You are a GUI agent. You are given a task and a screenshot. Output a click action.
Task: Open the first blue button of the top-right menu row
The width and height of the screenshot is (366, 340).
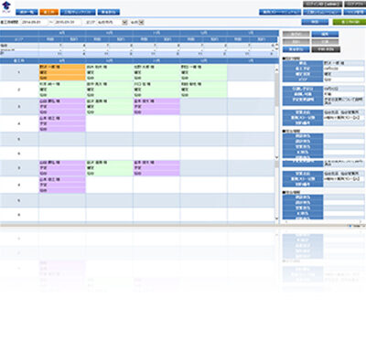(x=280, y=12)
